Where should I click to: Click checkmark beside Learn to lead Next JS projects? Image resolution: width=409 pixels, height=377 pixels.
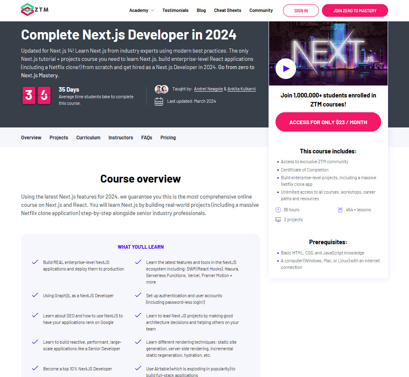[138, 315]
